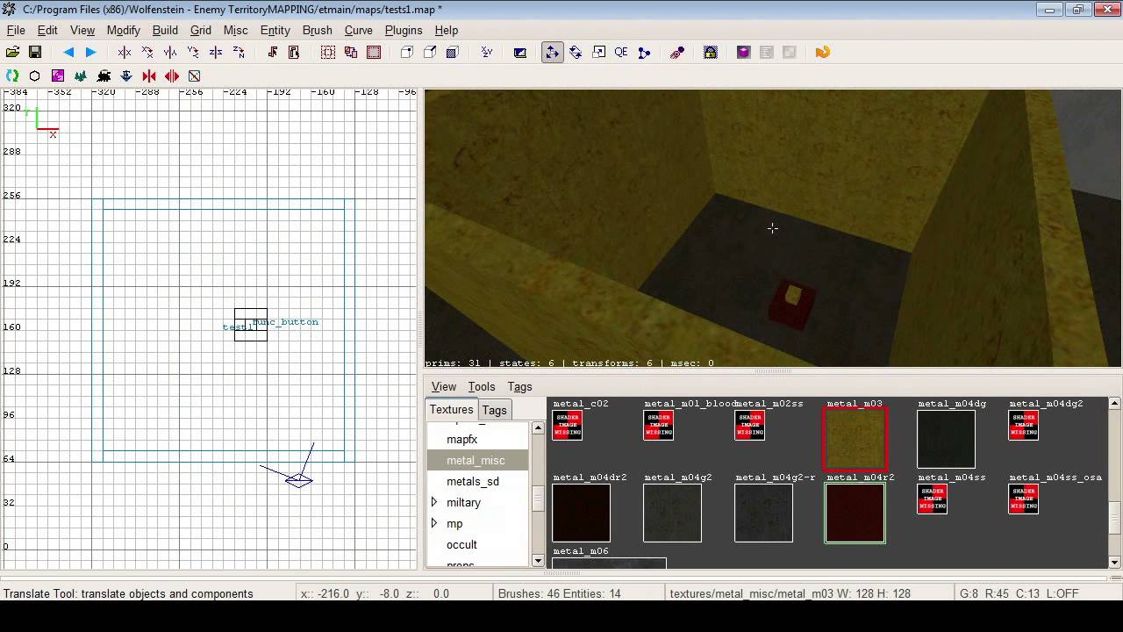
Task: Click the texture browser vertical scrollbar thumb
Action: point(1115,517)
